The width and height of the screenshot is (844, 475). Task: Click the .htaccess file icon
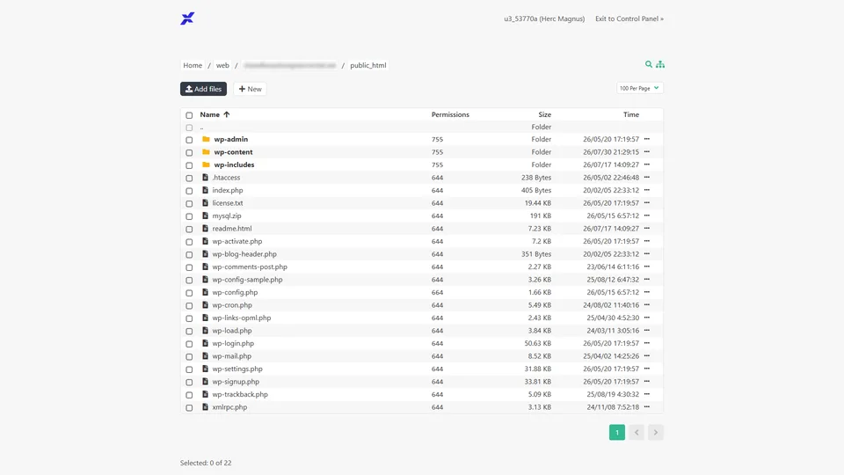click(x=205, y=177)
